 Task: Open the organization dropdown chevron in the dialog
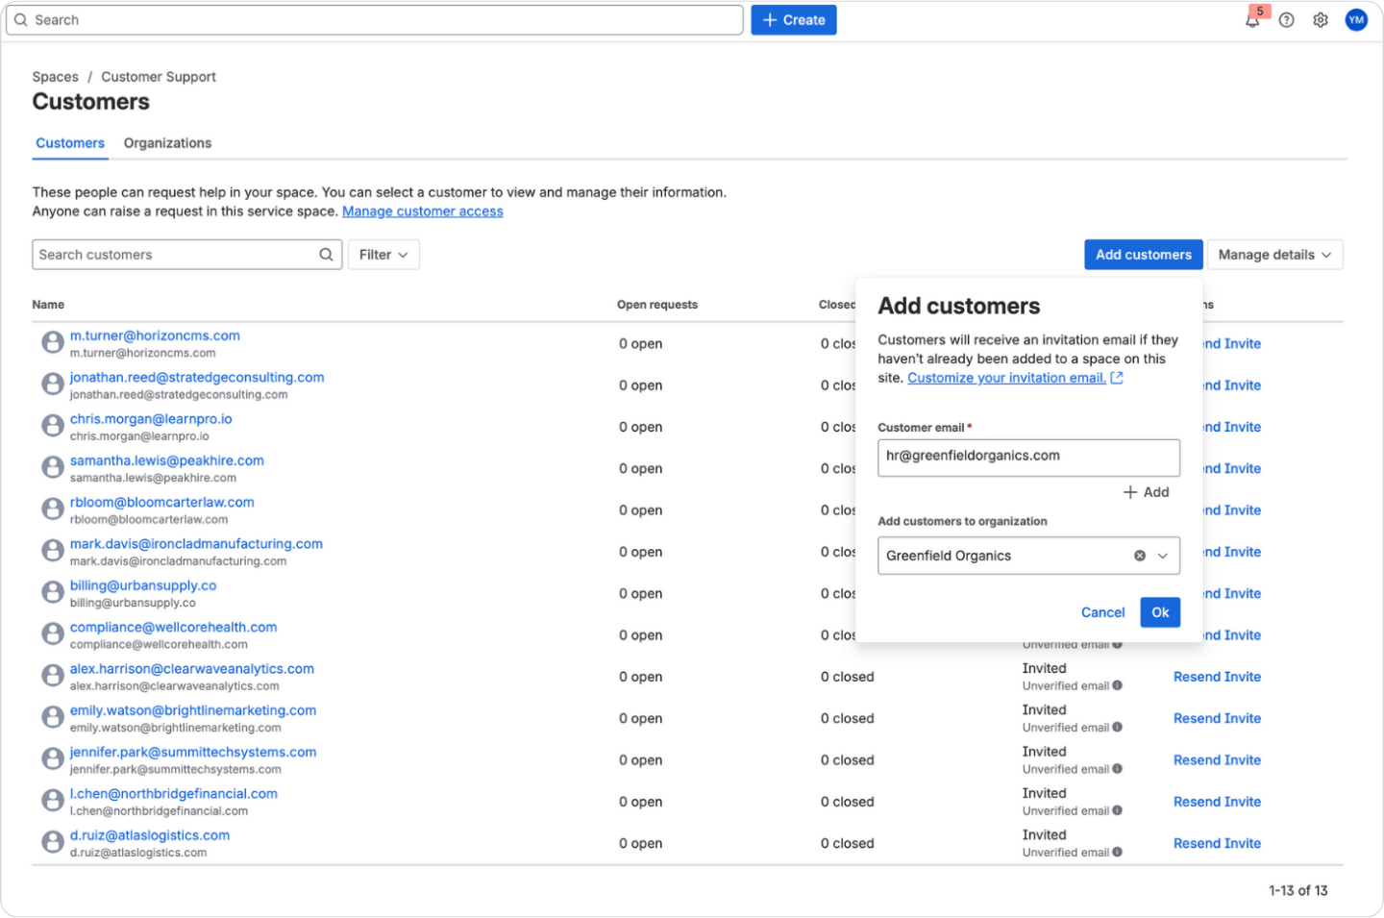coord(1161,555)
